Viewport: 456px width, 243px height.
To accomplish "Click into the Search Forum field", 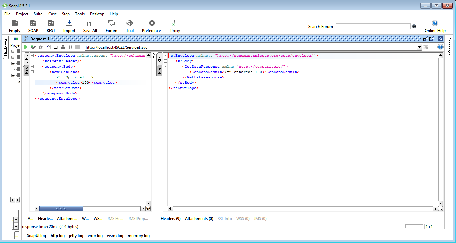I will click(373, 26).
